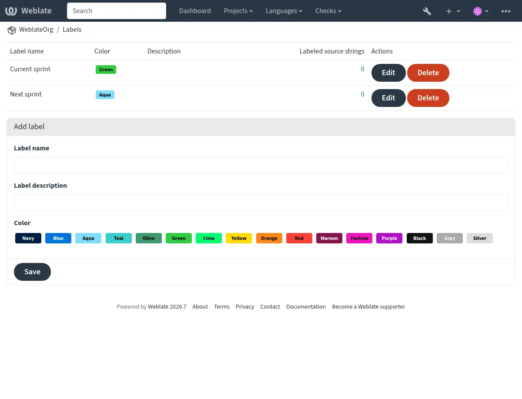Open WeblateOrg breadcrumb link
This screenshot has height=399, width=522.
[x=36, y=30]
